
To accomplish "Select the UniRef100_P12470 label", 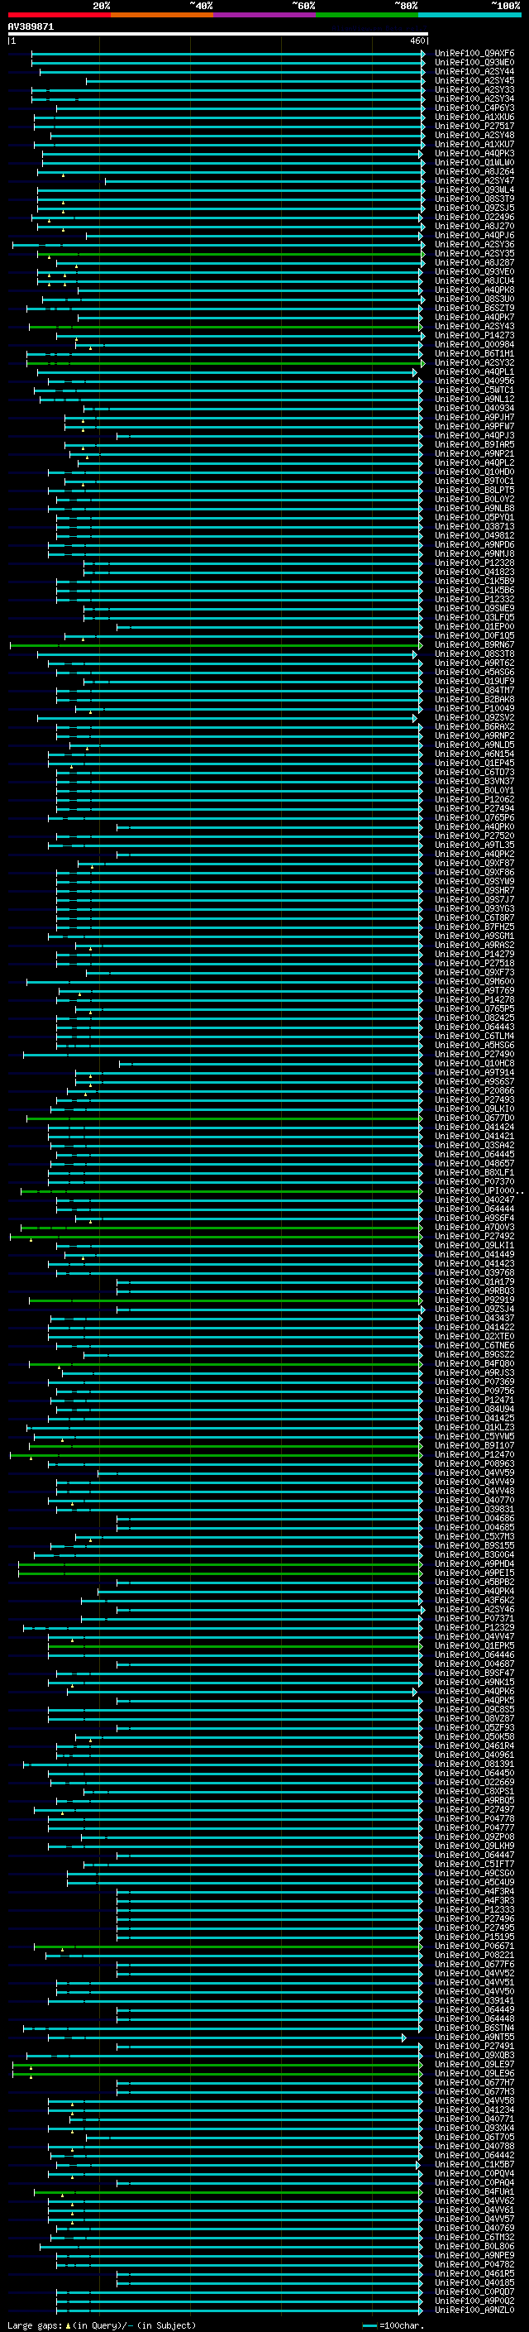I will tap(474, 1455).
